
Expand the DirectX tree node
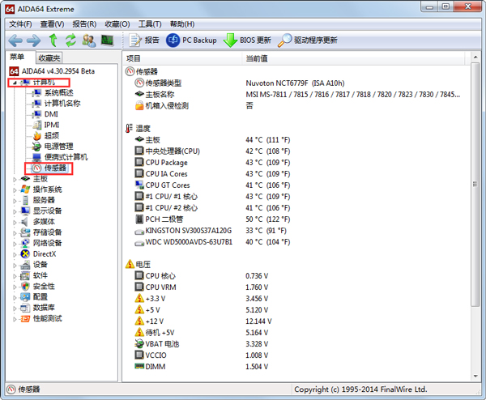pos(15,254)
